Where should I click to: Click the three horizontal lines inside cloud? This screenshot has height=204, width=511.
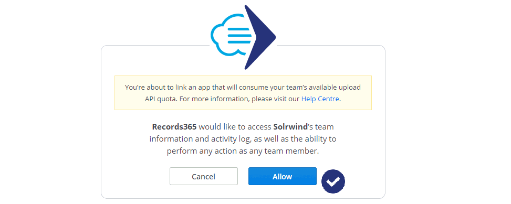click(239, 35)
